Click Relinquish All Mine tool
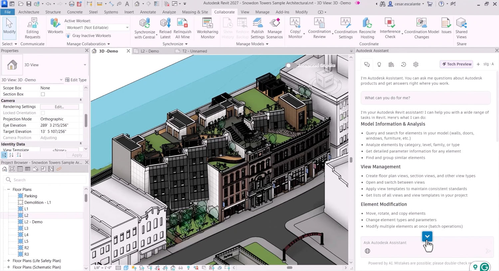 coord(182,29)
